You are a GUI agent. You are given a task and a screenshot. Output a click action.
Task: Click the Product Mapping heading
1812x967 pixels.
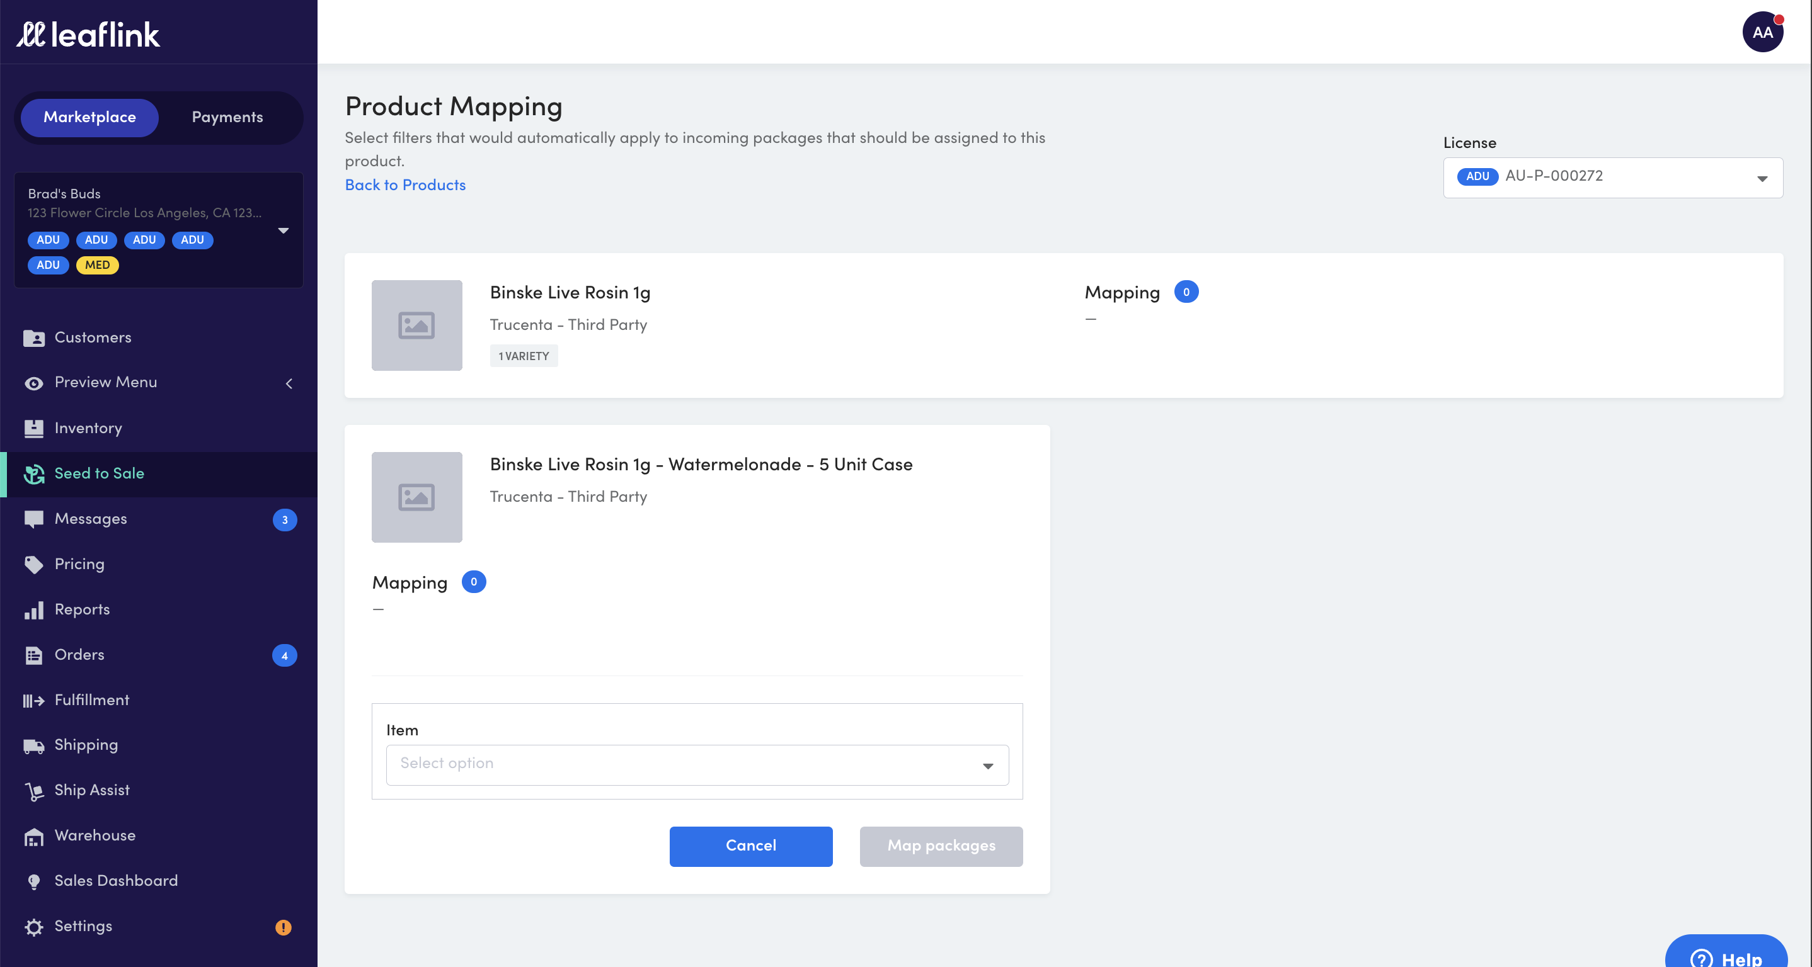point(454,107)
